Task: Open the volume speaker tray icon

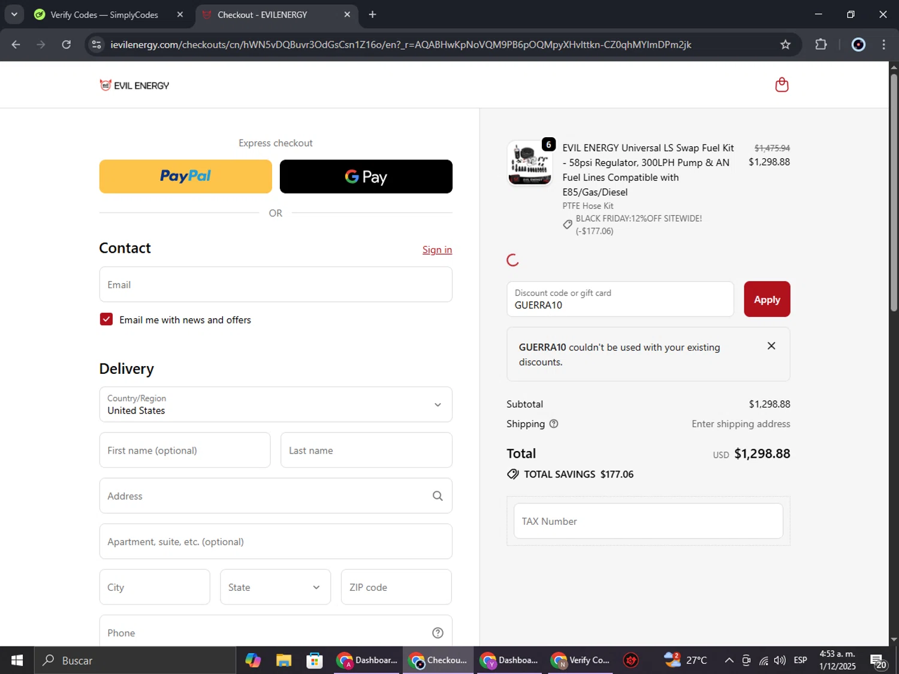Action: tap(779, 660)
